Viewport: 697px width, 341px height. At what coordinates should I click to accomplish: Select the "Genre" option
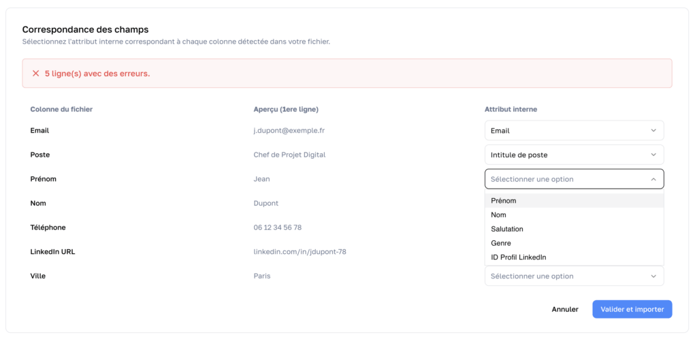pyautogui.click(x=501, y=243)
